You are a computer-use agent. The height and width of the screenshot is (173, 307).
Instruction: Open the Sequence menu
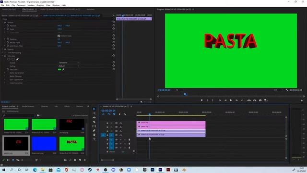pos(21,5)
